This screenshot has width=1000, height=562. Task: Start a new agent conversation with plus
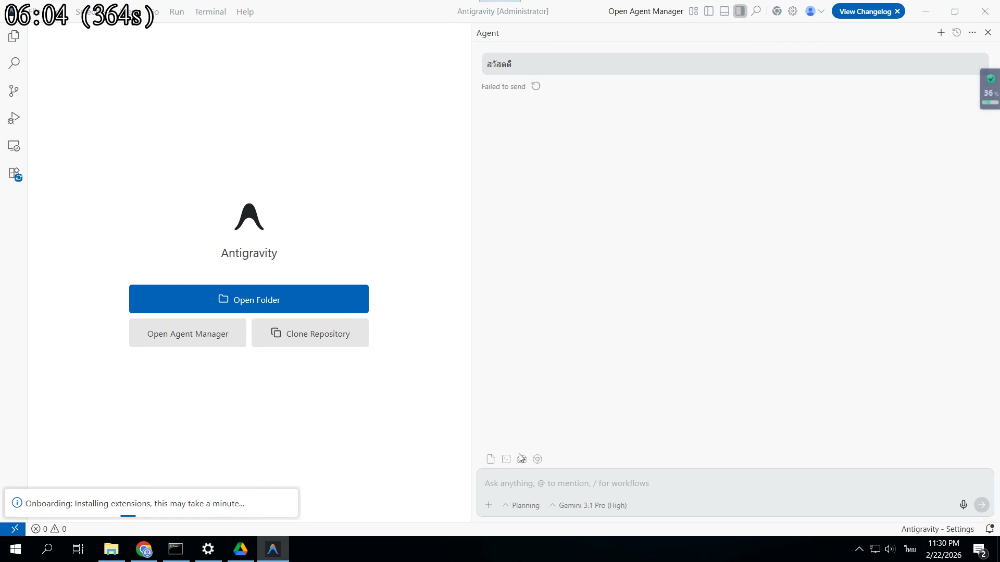coord(941,32)
